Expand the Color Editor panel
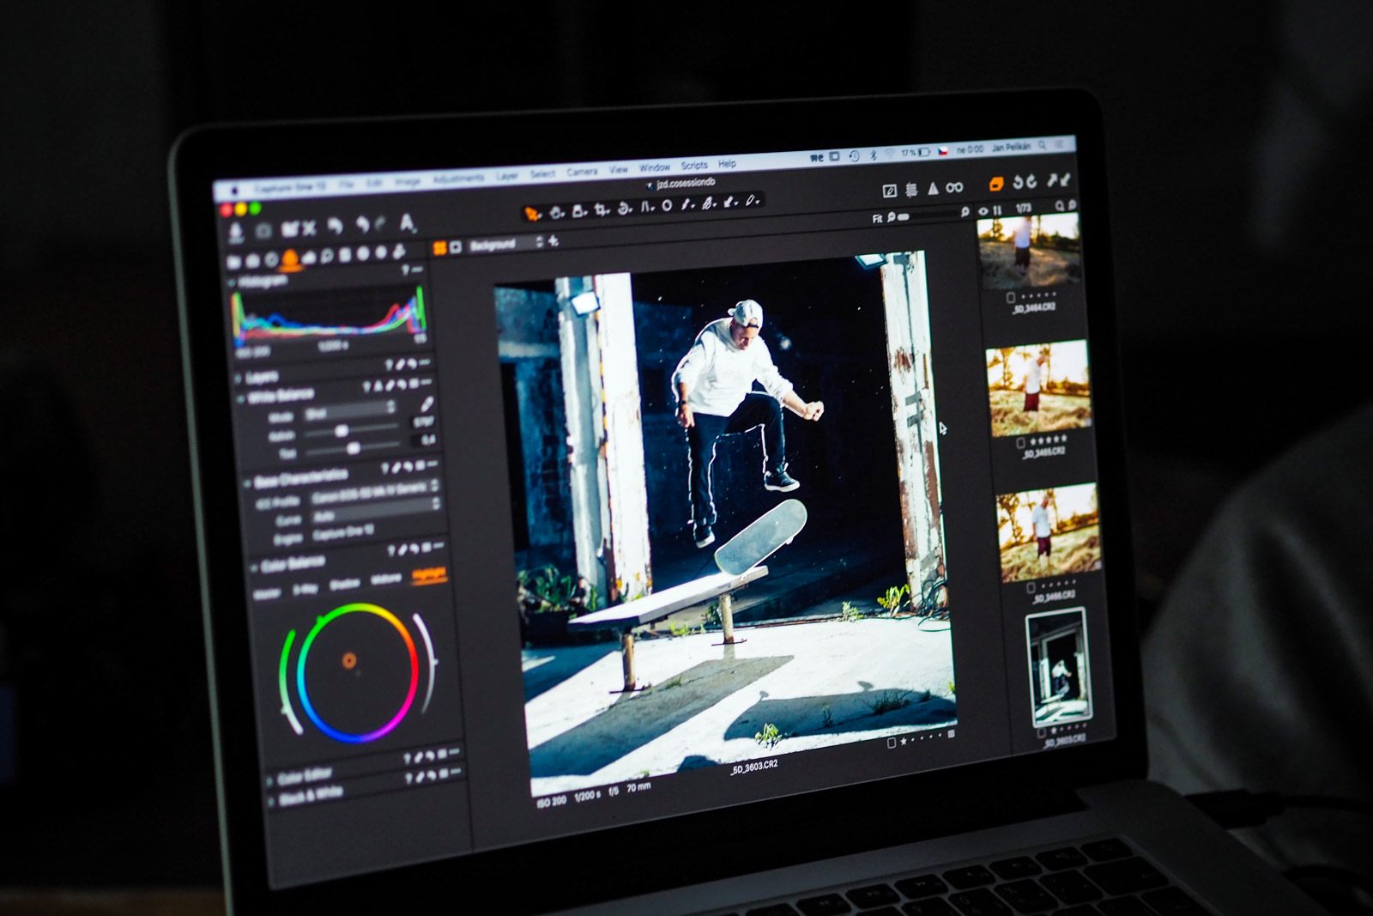The image size is (1373, 916). 269,780
